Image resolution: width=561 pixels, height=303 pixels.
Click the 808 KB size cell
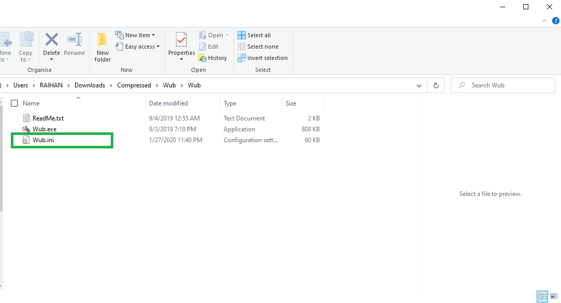(311, 129)
